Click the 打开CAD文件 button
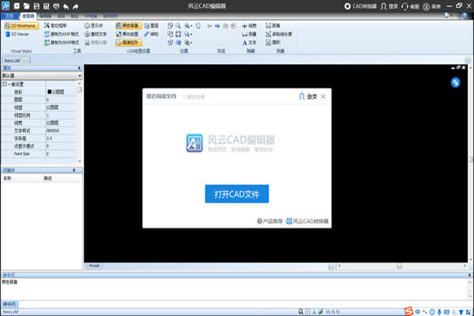The image size is (474, 316). point(237,194)
